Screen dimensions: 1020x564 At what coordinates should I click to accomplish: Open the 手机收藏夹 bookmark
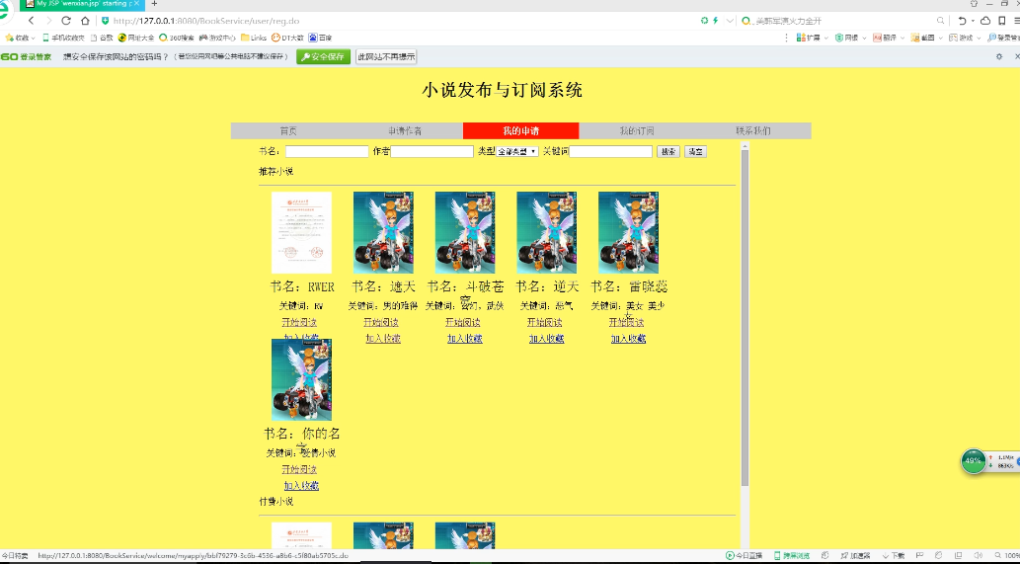tap(64, 38)
